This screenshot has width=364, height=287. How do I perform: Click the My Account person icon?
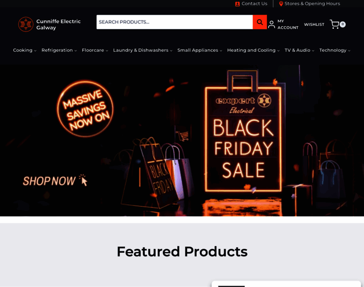pyautogui.click(x=271, y=24)
